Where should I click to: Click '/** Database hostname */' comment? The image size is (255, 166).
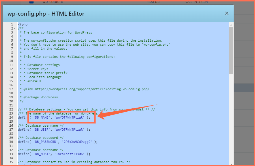[41, 150]
